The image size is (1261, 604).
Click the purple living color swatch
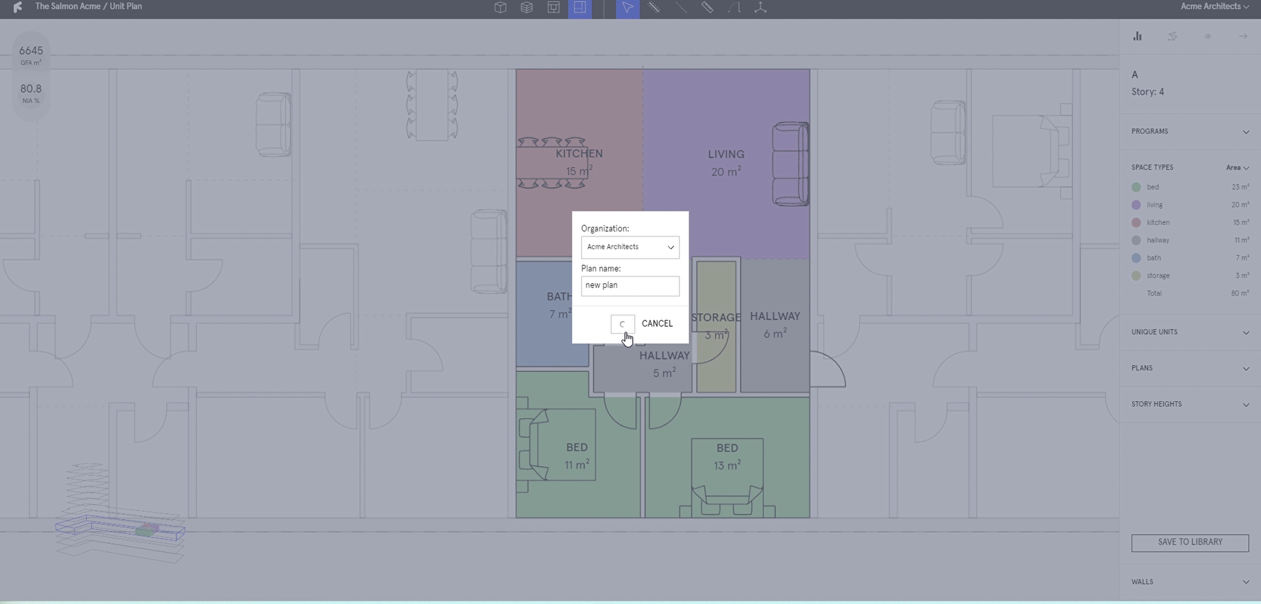tap(1136, 205)
